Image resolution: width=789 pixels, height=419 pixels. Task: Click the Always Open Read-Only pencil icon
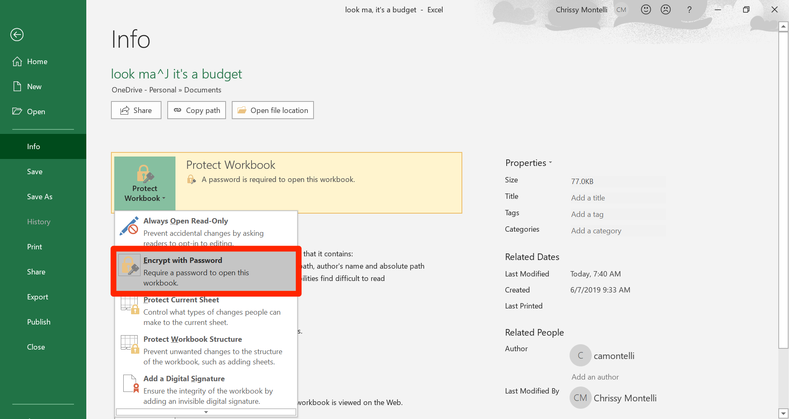[129, 226]
